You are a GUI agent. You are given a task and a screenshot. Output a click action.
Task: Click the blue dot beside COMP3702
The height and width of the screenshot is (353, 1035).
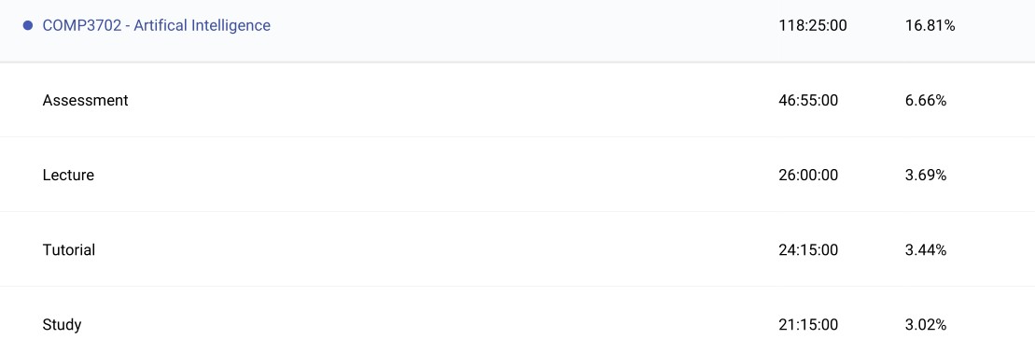coord(28,26)
